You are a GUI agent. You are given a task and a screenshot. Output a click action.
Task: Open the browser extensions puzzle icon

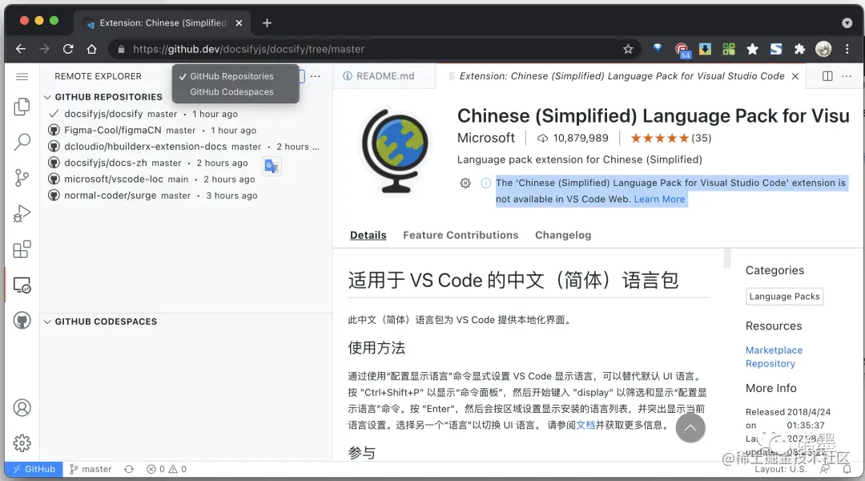coord(799,49)
